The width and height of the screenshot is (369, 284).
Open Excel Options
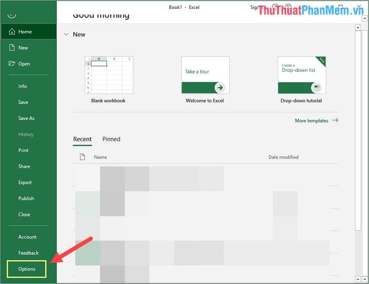coord(26,269)
